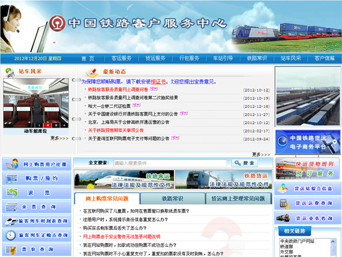
Task: Click 更多 under 站车风采 photos
Action: click(59, 138)
